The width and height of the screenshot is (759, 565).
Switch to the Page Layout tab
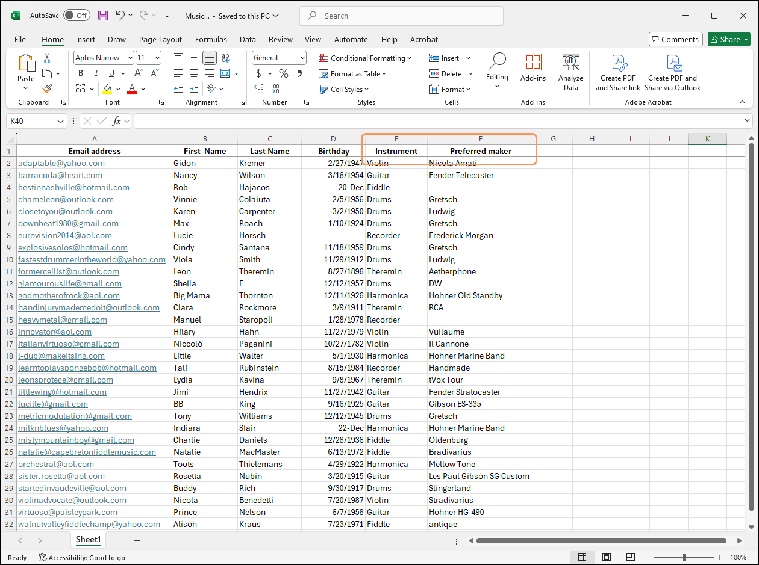160,39
